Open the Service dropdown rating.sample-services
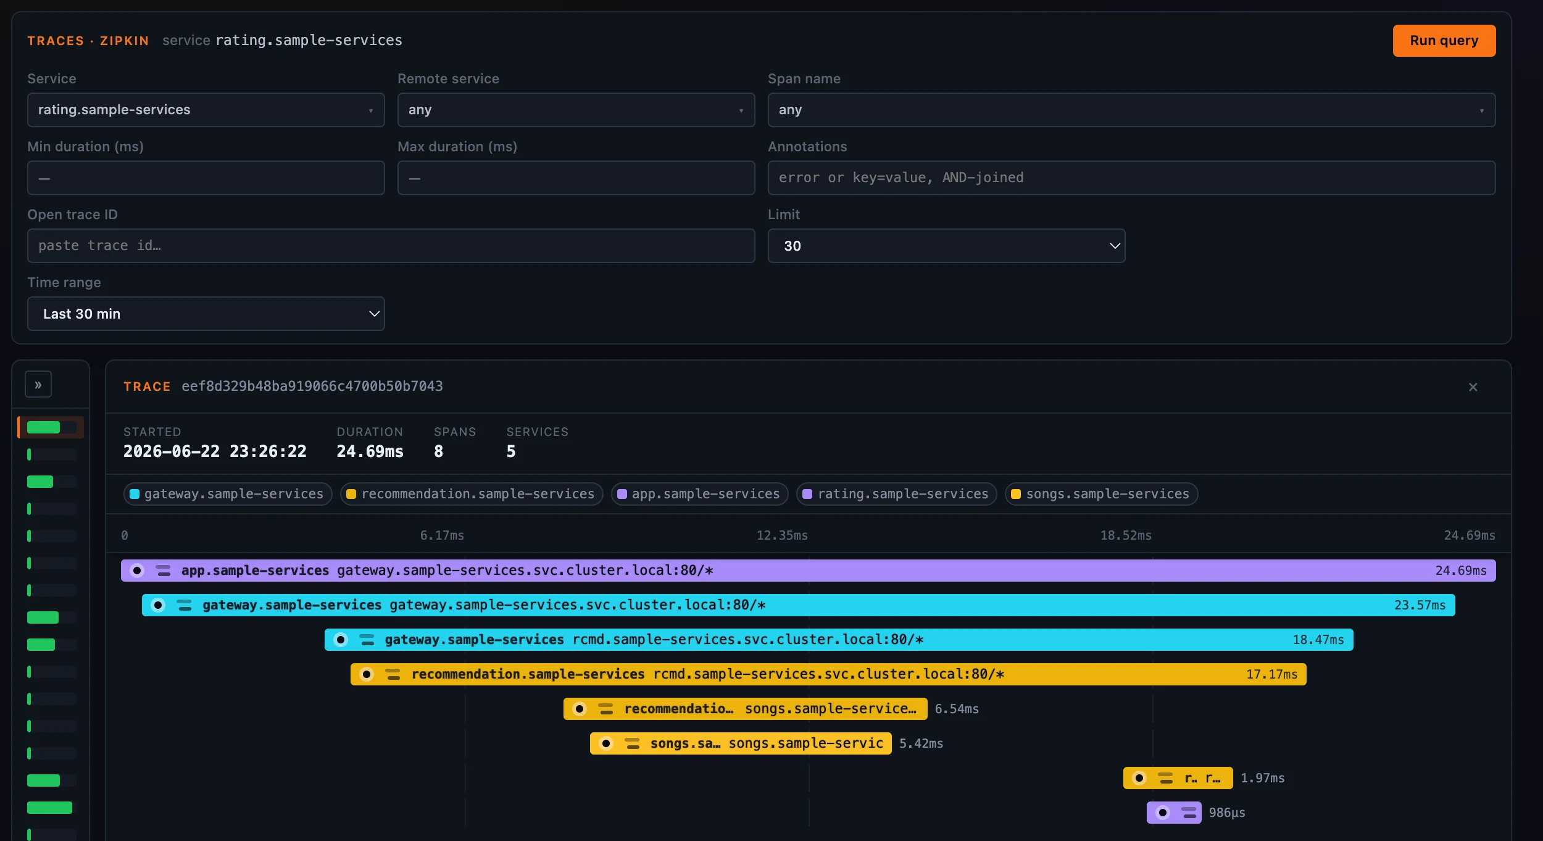This screenshot has height=841, width=1543. tap(206, 110)
